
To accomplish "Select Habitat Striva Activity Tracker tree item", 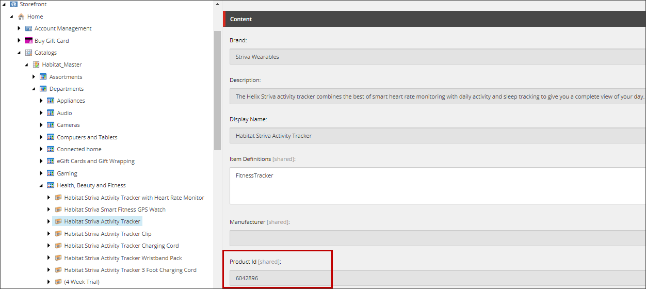I will [102, 221].
